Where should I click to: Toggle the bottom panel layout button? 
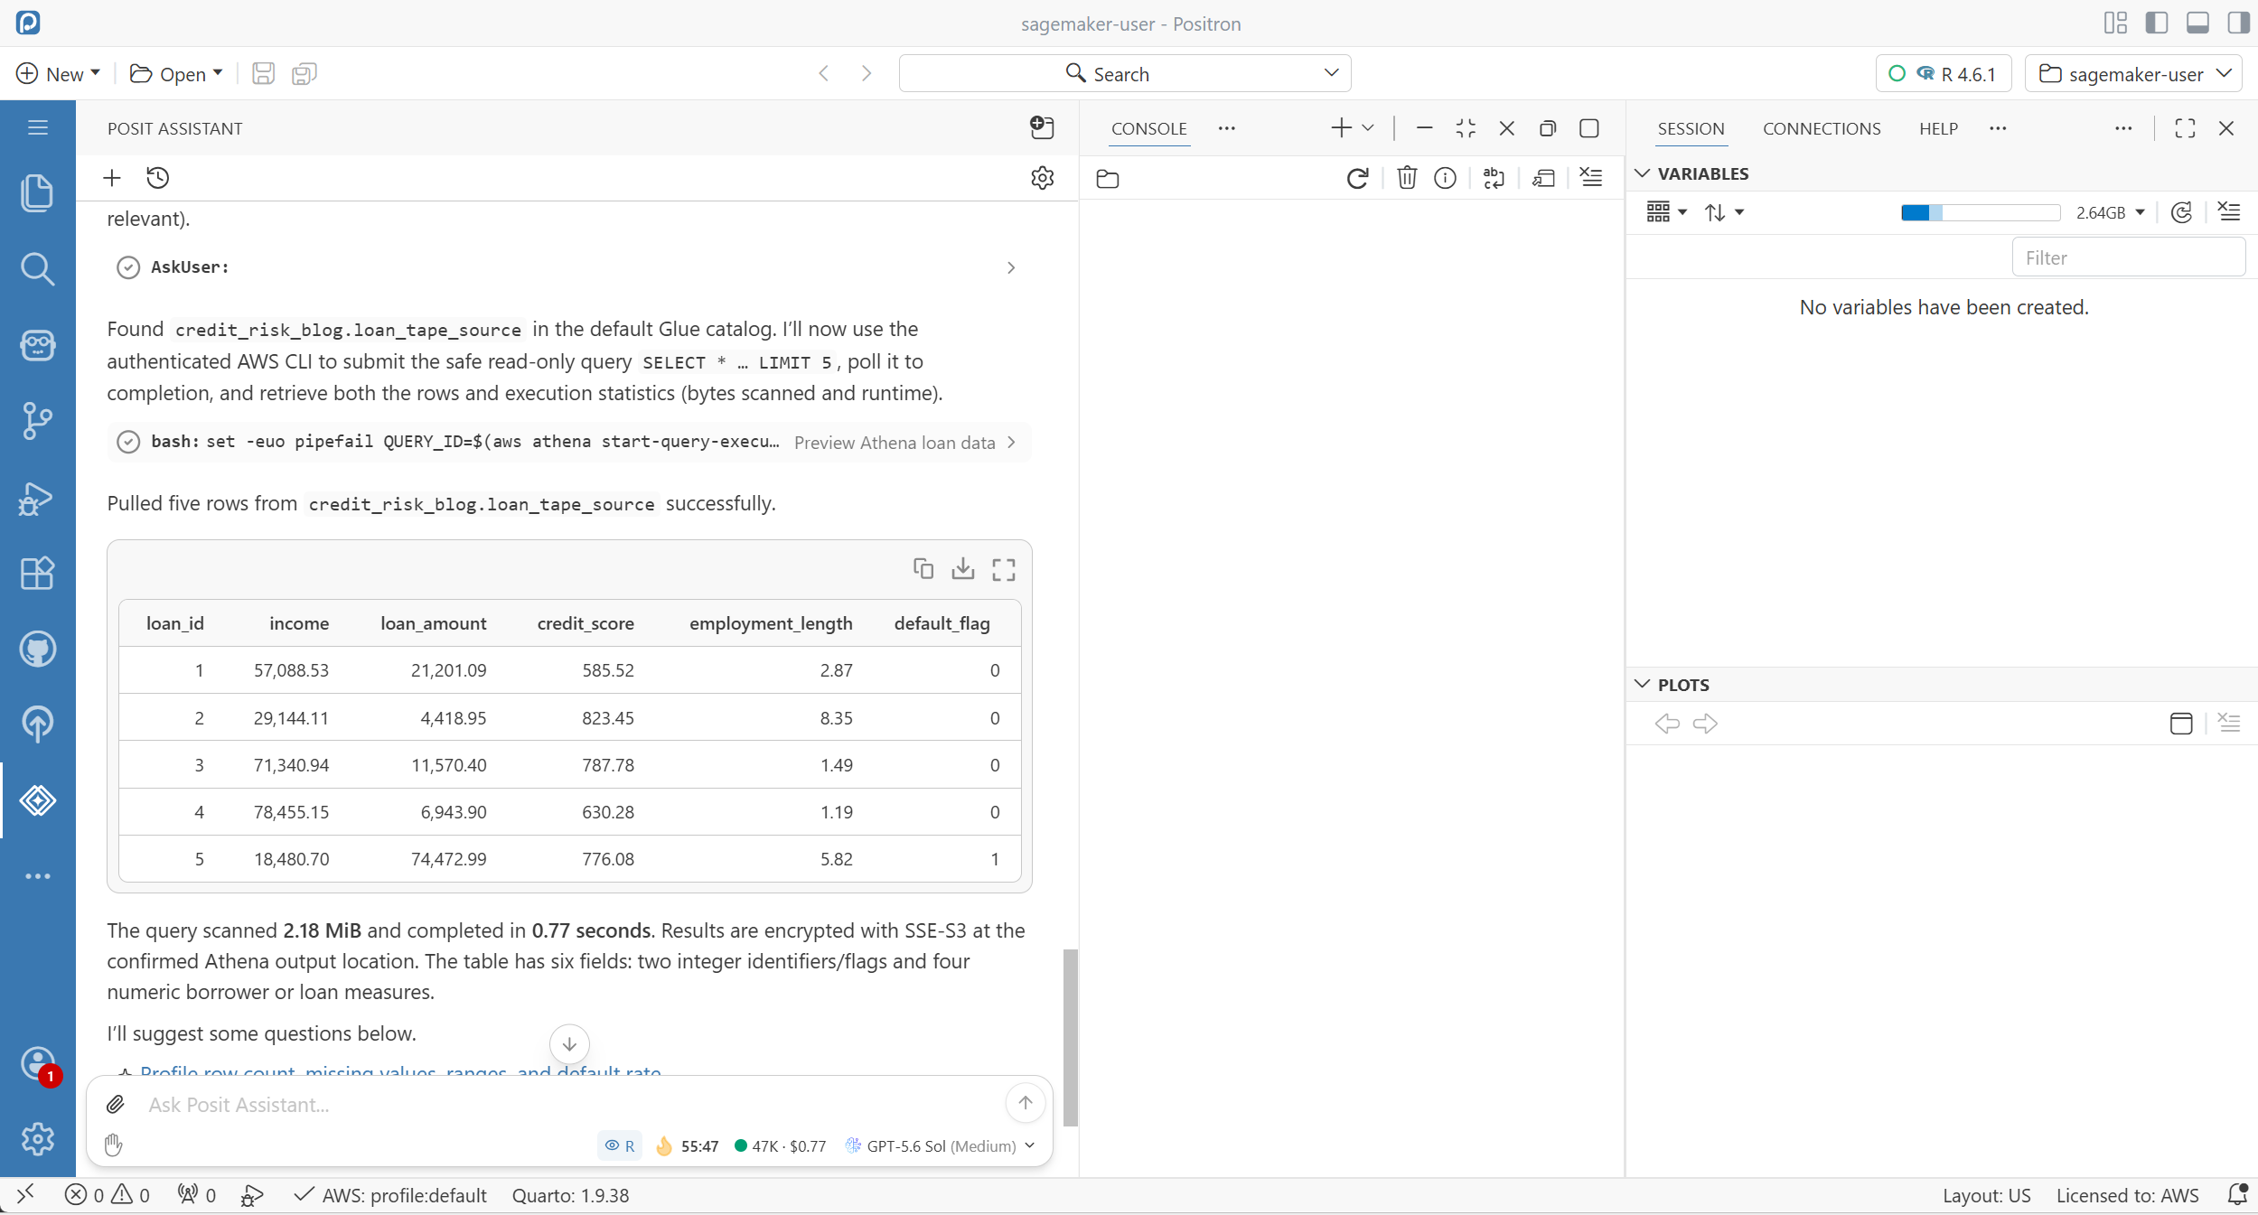2197,23
